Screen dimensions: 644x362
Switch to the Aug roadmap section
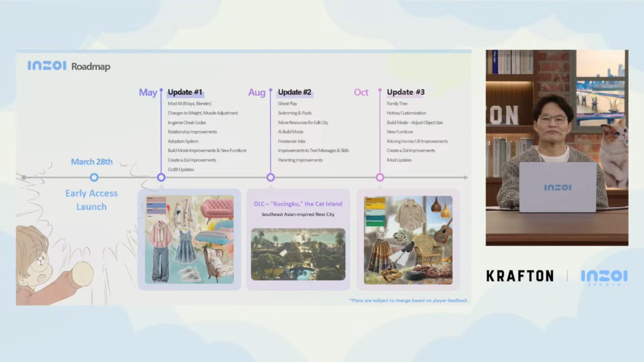[257, 93]
